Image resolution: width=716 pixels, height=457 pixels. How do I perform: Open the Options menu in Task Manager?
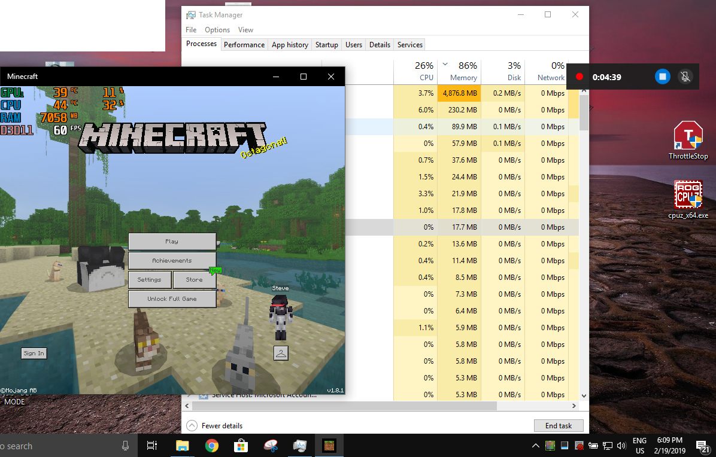point(217,30)
